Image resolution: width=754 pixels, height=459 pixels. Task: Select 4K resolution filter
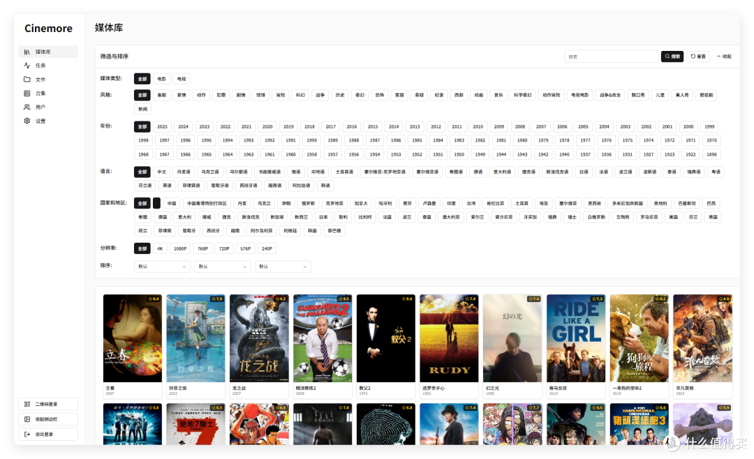160,249
